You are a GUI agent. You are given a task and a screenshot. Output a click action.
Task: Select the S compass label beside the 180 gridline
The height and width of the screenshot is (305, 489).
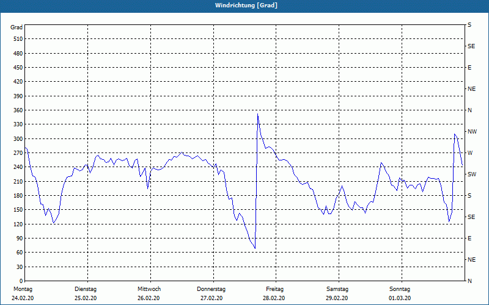[469, 196]
